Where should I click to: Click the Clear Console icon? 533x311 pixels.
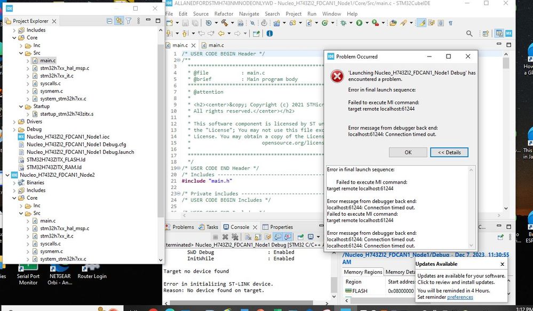[x=248, y=237]
